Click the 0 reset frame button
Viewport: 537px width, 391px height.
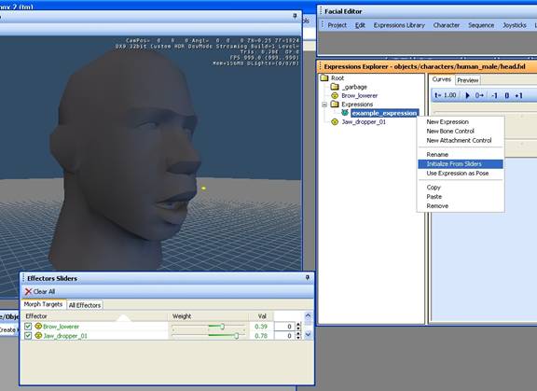tap(507, 95)
